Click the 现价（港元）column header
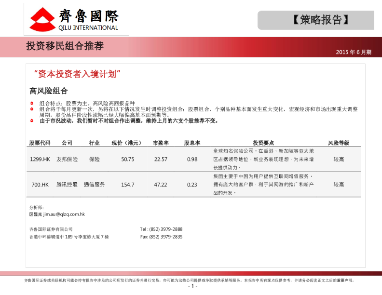This screenshot has height=295, width=382. point(127,143)
